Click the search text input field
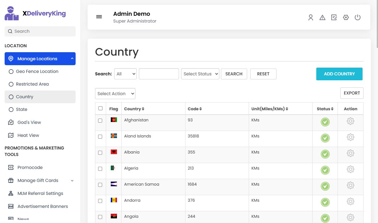Screen dimensions: 378x223 coord(159,74)
